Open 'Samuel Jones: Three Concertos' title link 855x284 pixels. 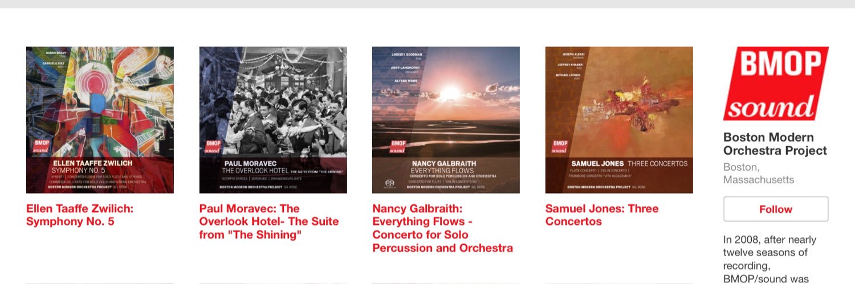[601, 215]
